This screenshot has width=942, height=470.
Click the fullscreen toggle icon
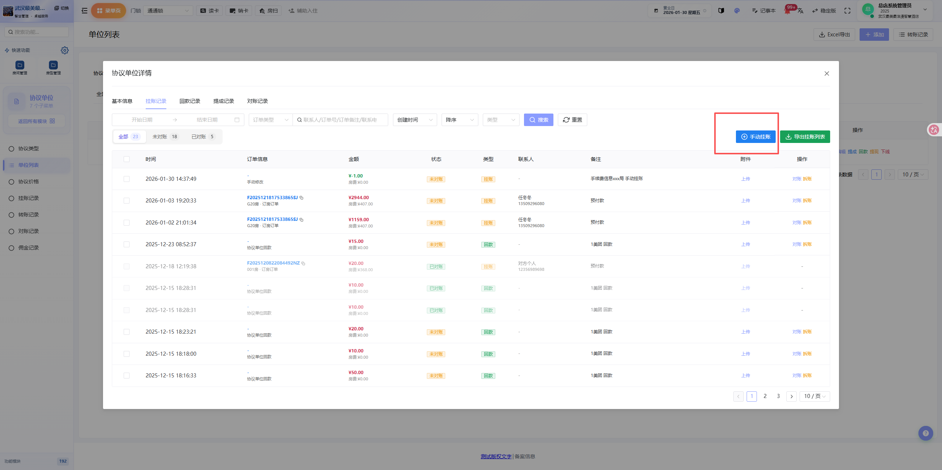(847, 11)
